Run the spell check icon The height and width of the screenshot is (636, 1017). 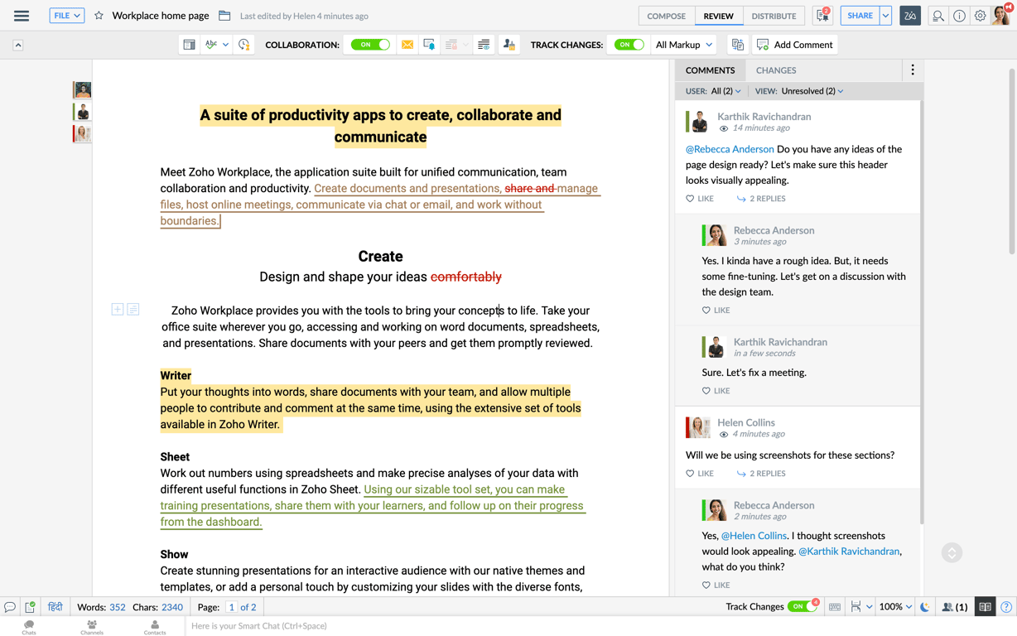click(211, 45)
